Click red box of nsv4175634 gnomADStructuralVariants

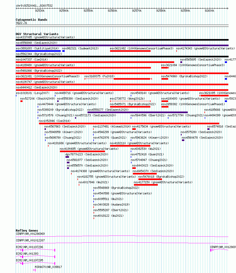click(134, 129)
